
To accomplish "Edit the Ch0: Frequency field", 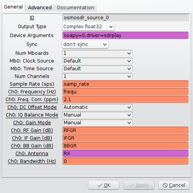I will click(125, 92).
